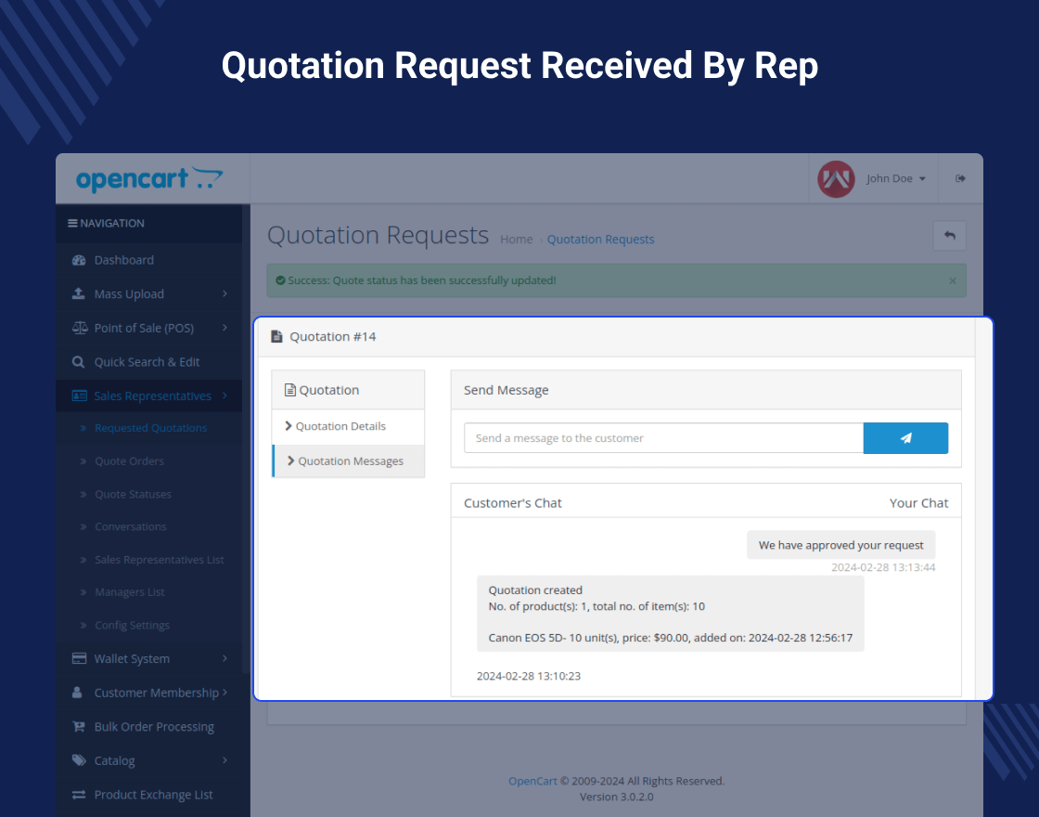Click the back arrow button

(950, 236)
